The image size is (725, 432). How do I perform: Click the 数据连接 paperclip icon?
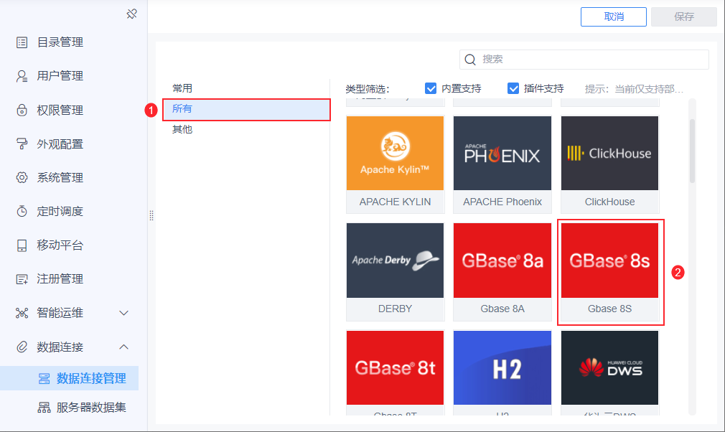[x=22, y=347]
